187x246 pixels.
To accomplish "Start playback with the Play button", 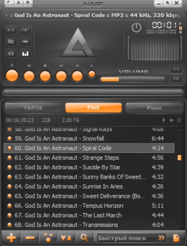I will tap(12, 76).
